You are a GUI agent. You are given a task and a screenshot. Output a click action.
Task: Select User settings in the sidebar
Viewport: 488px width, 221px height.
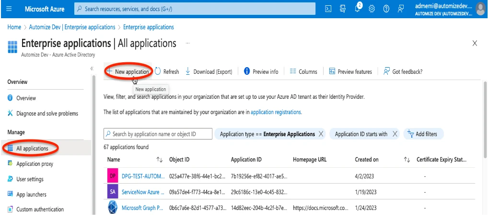(x=30, y=179)
